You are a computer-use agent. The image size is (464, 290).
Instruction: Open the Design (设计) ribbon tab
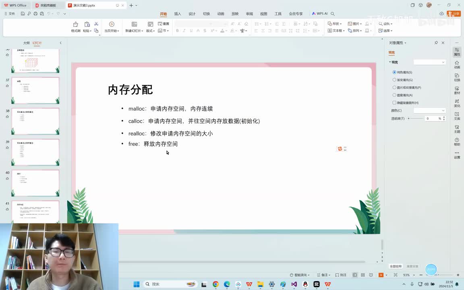pyautogui.click(x=192, y=14)
